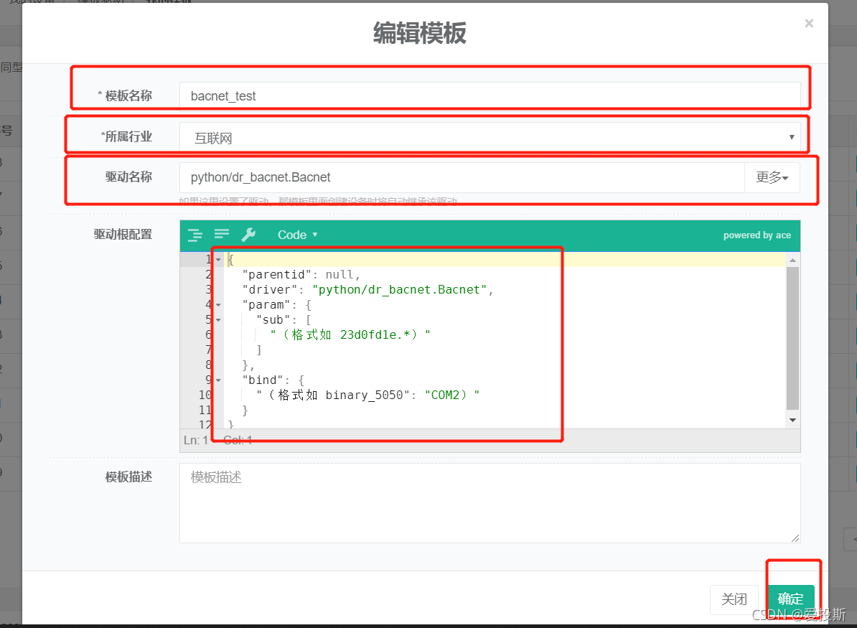Open the Code mode dropdown
This screenshot has width=857, height=628.
coord(297,235)
